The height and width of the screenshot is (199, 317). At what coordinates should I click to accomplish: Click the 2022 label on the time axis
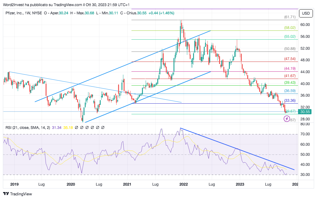(x=183, y=184)
